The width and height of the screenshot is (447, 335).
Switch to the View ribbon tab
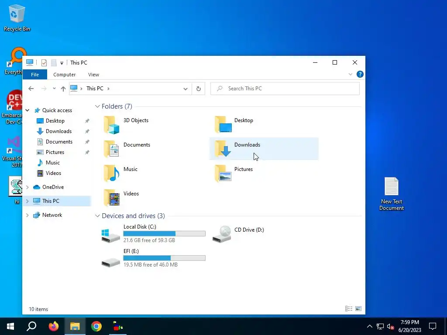(x=93, y=75)
